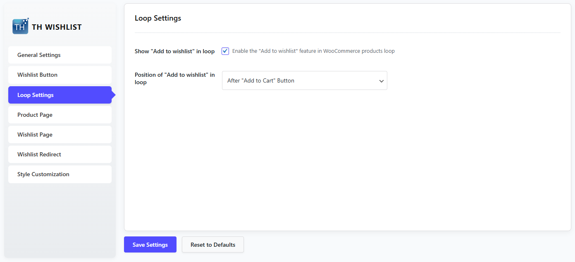Click the chevron arrow of the position dropdown

(381, 81)
